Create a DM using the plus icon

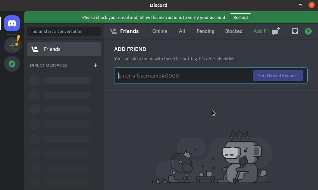coord(95,65)
